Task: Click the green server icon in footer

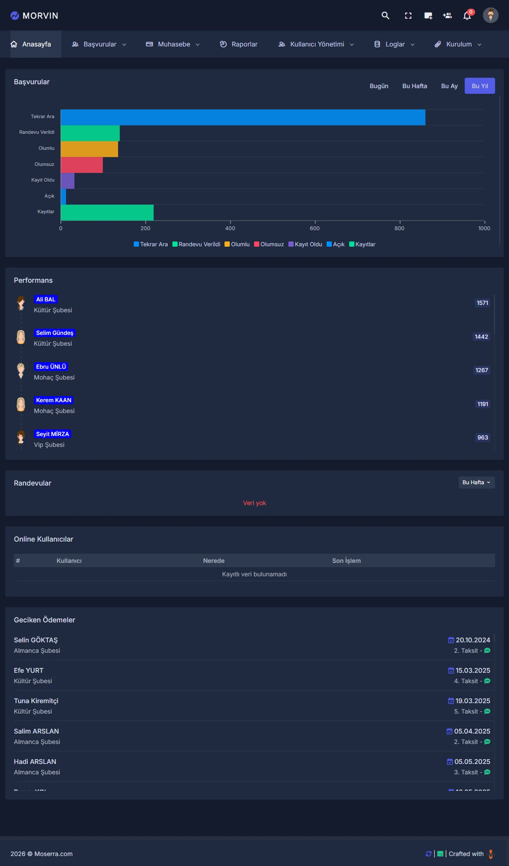Action: coord(440,854)
